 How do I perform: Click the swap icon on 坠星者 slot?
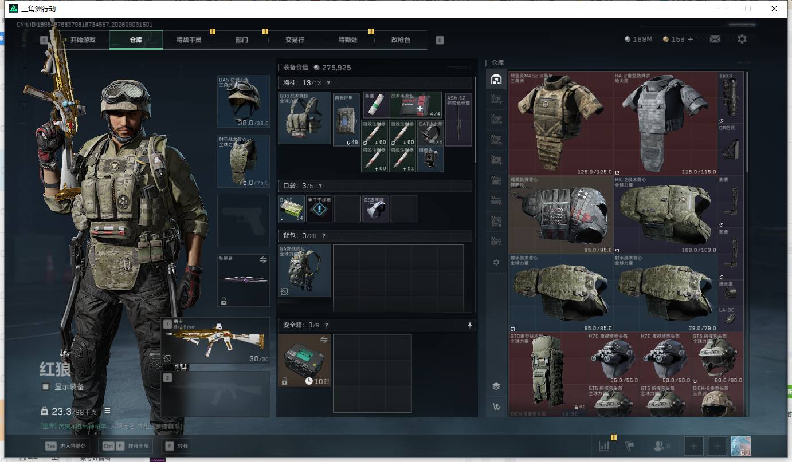(263, 260)
